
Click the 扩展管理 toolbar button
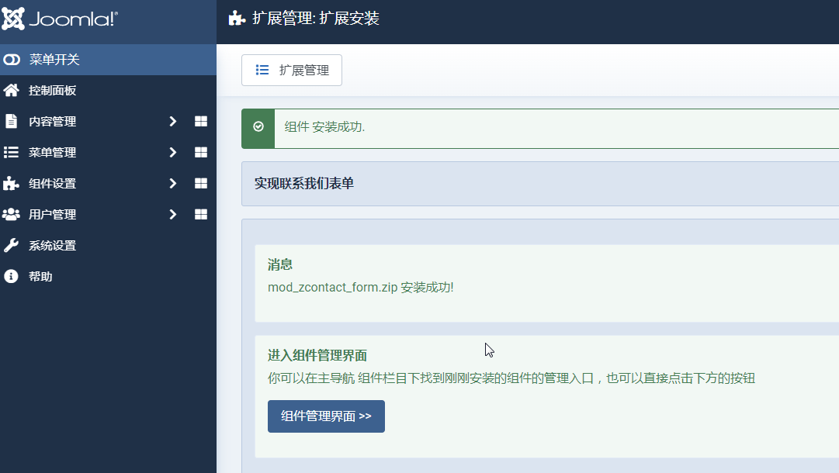point(292,70)
